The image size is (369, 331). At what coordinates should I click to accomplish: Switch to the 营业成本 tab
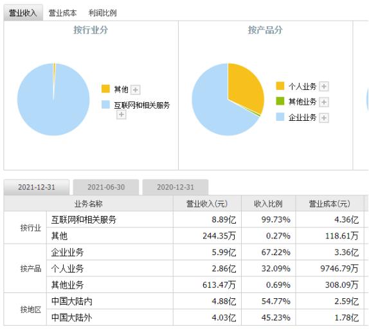point(62,13)
